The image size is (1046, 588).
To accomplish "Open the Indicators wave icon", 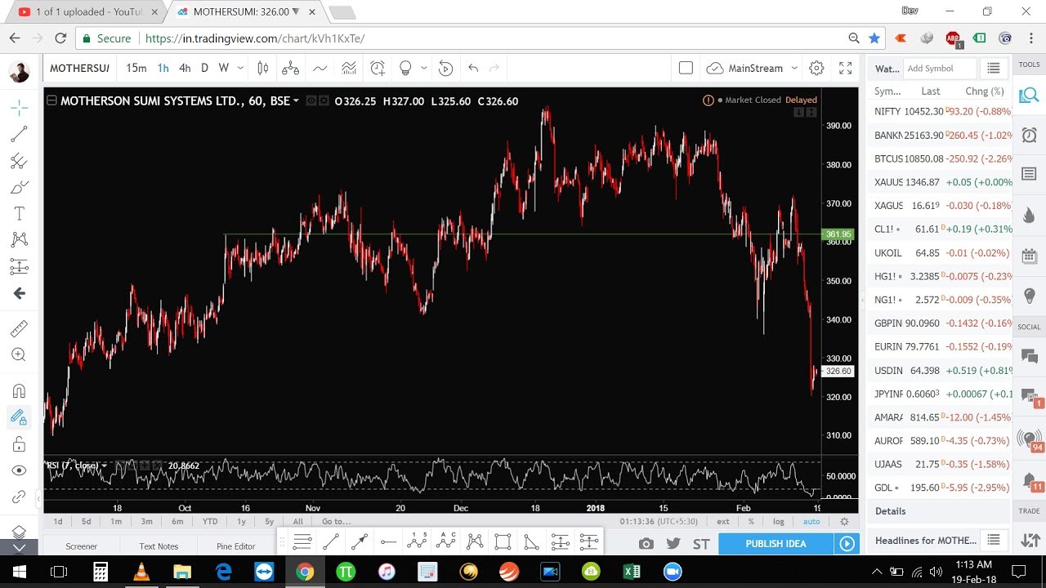I will [320, 69].
